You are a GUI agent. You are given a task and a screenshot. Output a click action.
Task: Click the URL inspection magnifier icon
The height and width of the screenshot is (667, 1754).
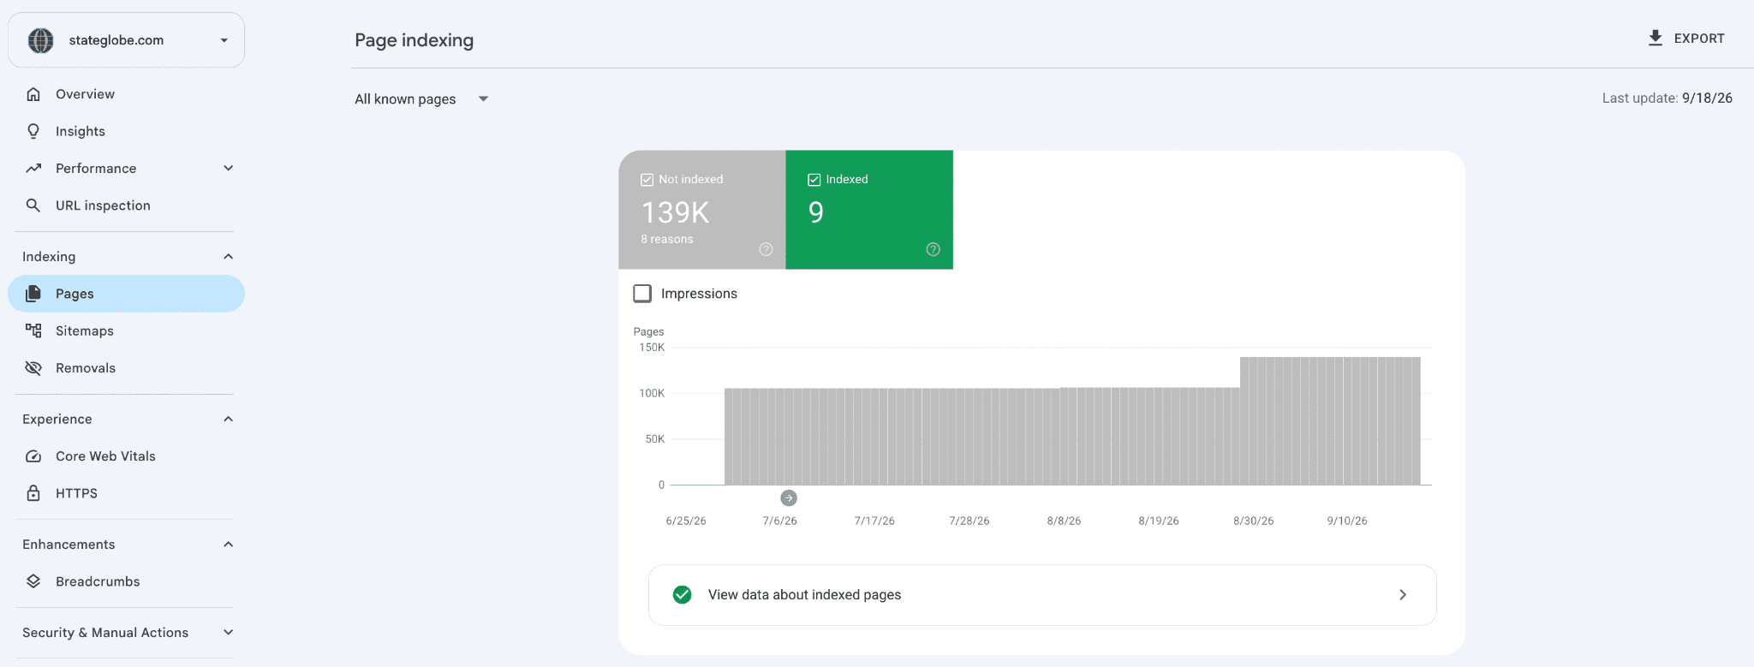tap(33, 205)
